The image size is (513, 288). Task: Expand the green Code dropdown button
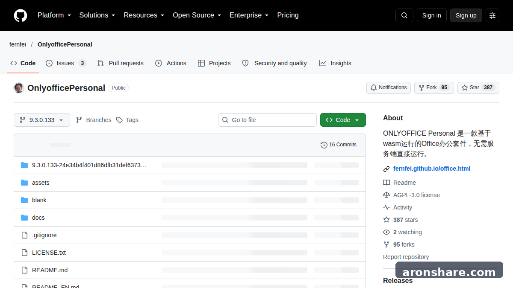point(343,120)
